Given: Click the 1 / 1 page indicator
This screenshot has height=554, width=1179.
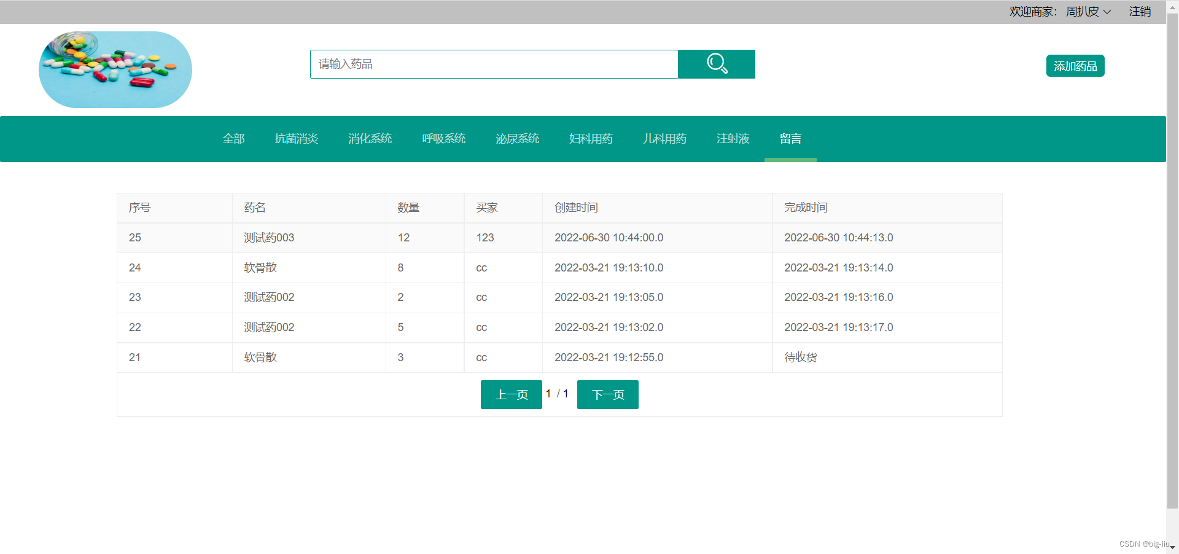Looking at the screenshot, I should point(557,394).
